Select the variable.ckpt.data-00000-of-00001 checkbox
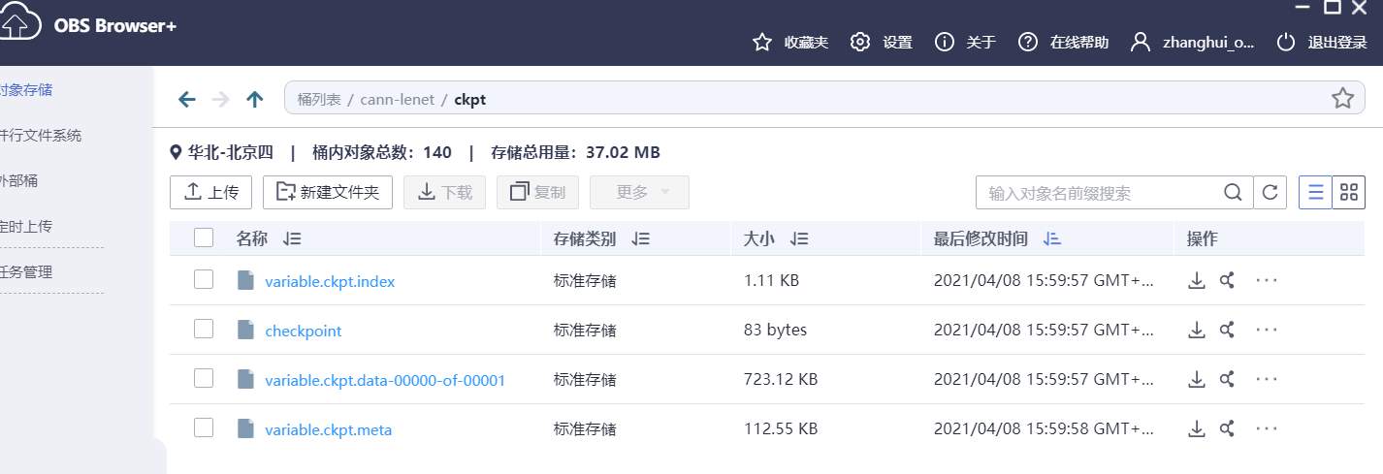This screenshot has width=1383, height=474. click(204, 379)
